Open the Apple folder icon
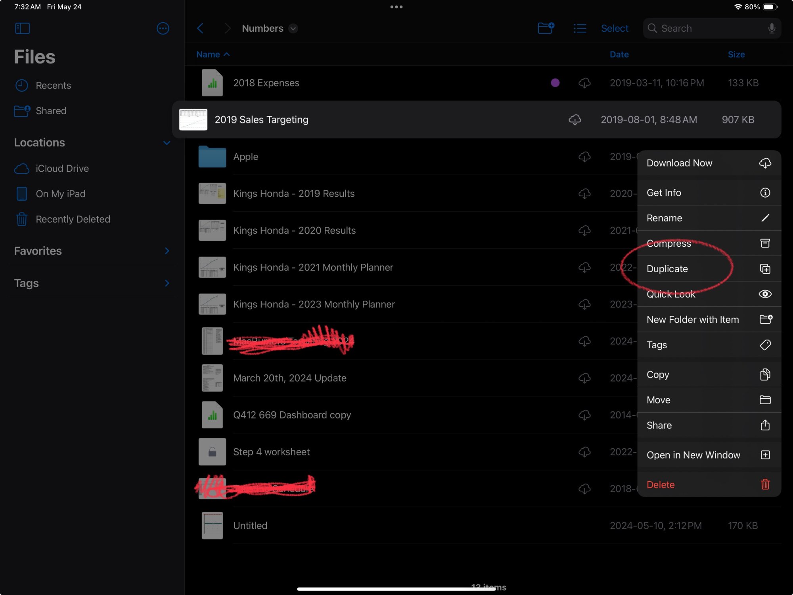Screen dimensions: 793x595 point(212,156)
